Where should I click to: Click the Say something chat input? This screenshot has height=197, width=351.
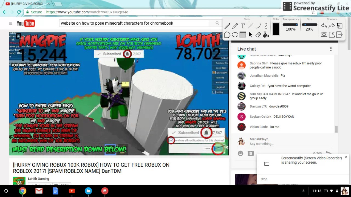[x=291, y=144]
